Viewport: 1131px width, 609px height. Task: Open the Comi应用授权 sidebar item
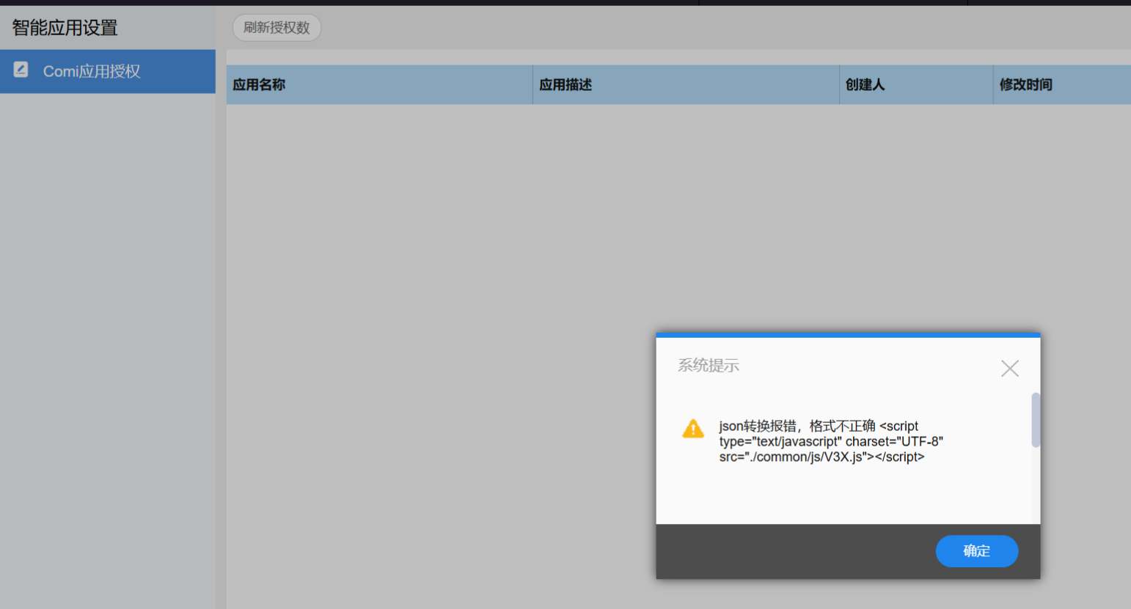(x=108, y=71)
